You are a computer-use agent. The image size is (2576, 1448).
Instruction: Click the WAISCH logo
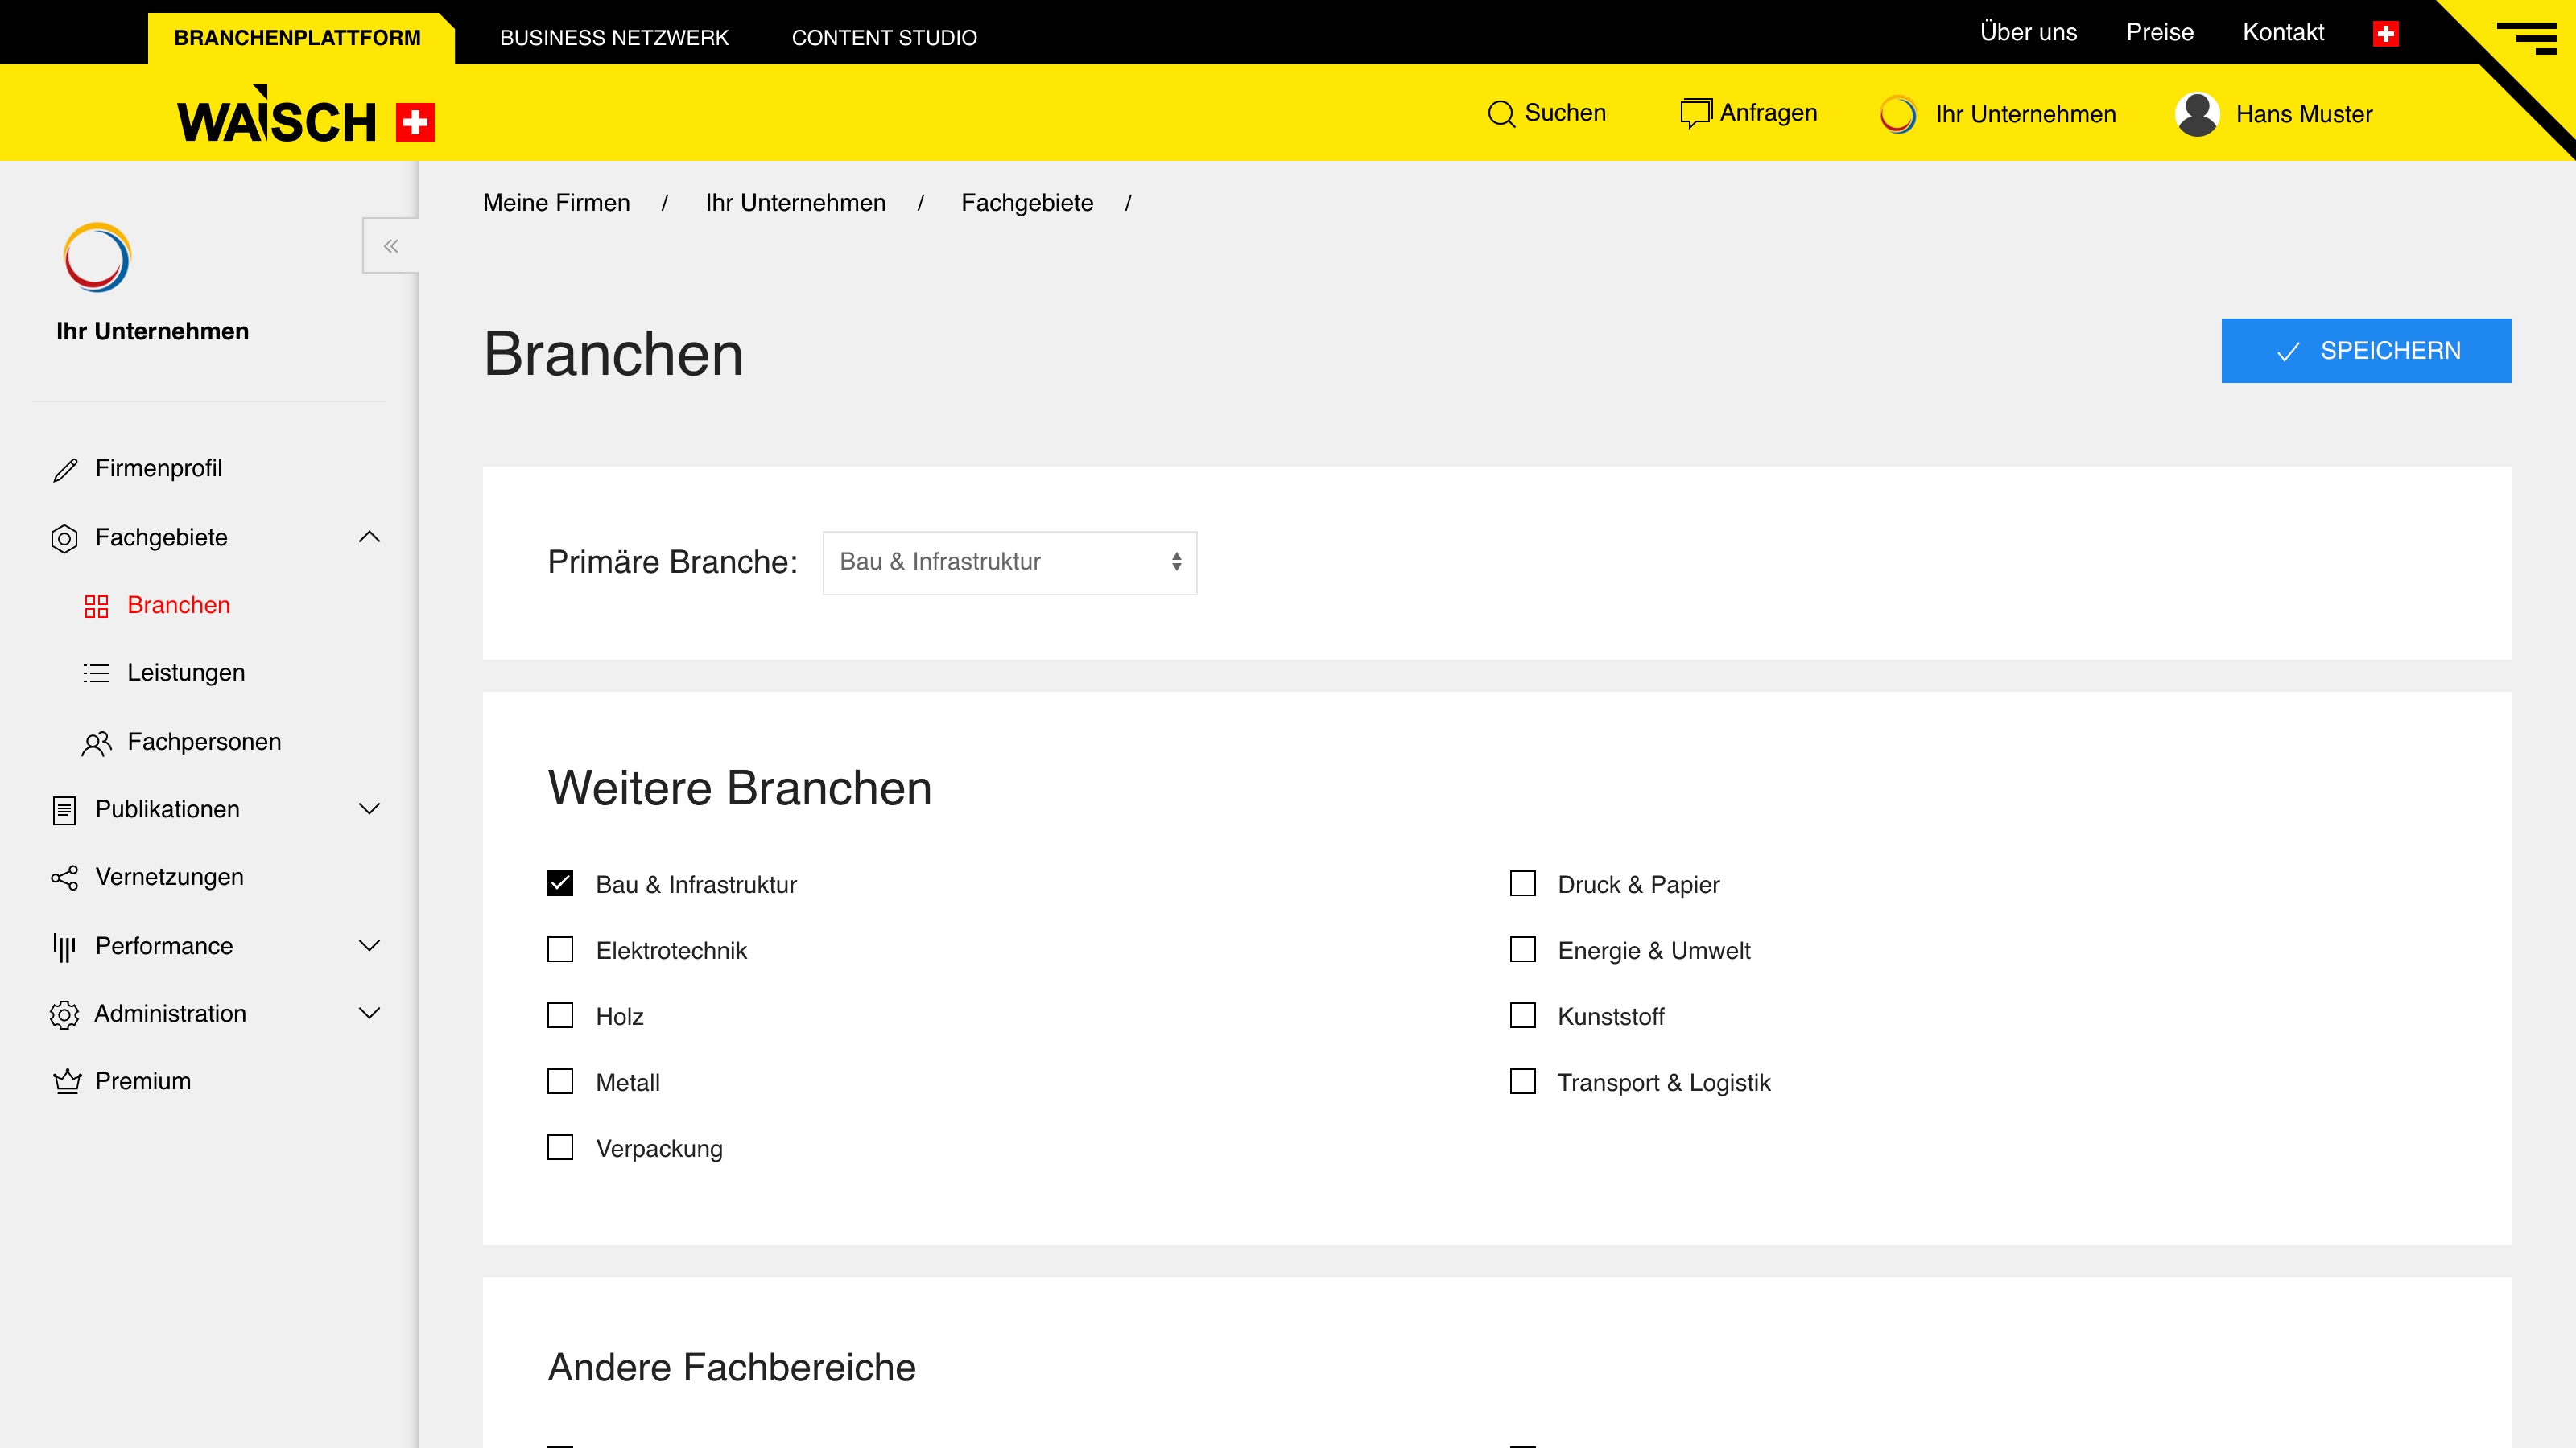(x=305, y=114)
